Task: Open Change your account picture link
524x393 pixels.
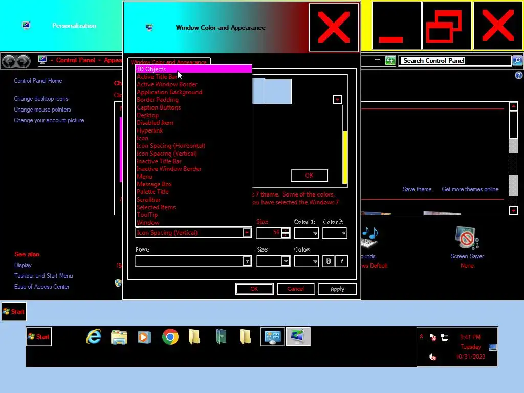Action: tap(49, 120)
